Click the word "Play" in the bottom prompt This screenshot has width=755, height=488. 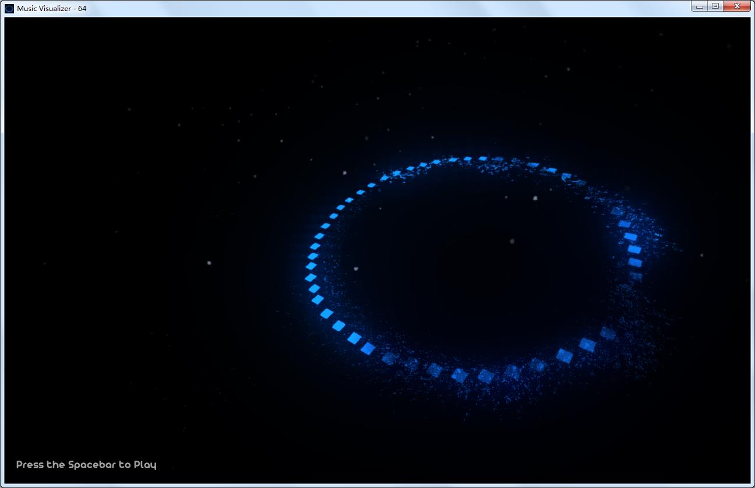(145, 465)
